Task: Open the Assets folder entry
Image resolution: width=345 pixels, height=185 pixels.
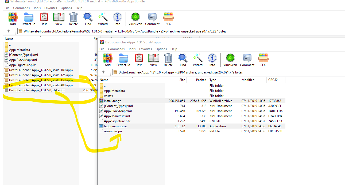Action: click(108, 96)
